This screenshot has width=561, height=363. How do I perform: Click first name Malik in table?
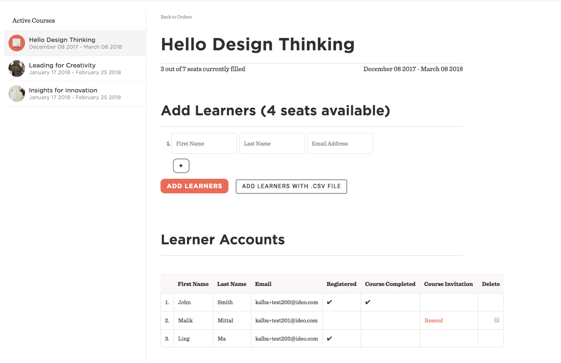pos(186,321)
